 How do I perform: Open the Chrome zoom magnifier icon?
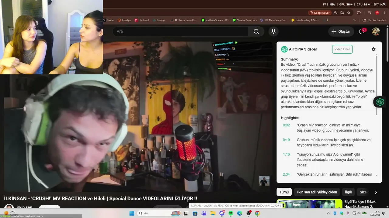(x=336, y=13)
